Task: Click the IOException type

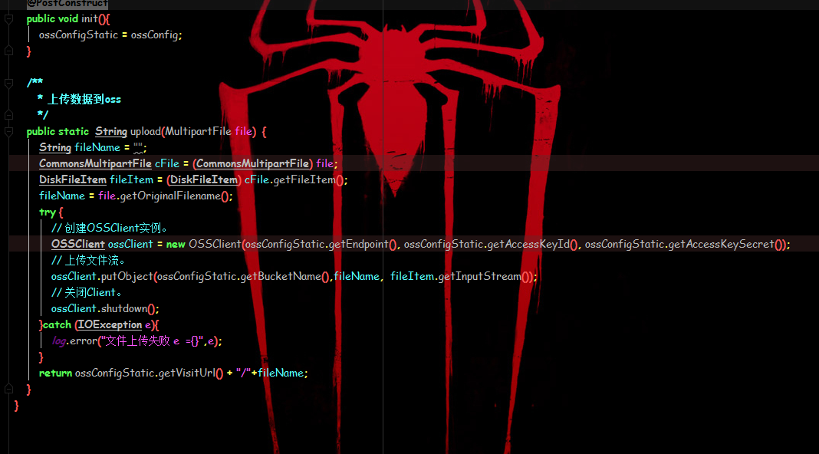Action: [110, 325]
